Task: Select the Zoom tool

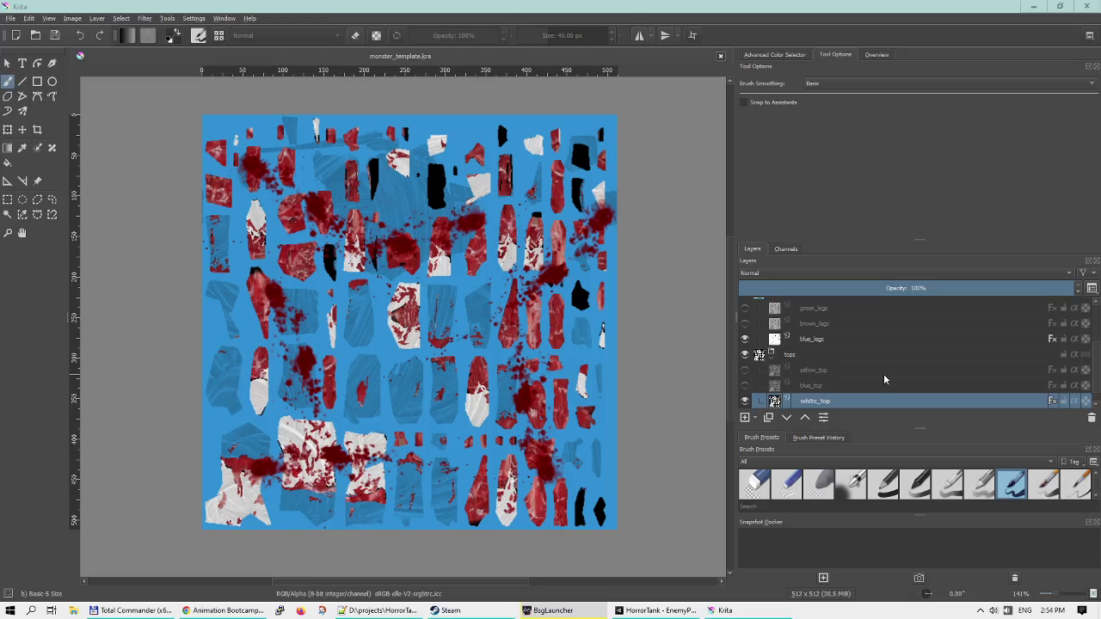Action: [8, 233]
